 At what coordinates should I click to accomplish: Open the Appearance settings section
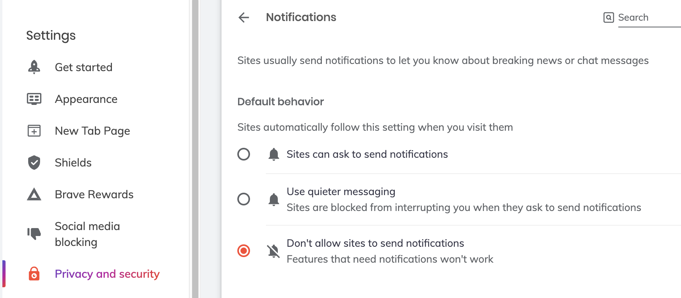(x=86, y=99)
